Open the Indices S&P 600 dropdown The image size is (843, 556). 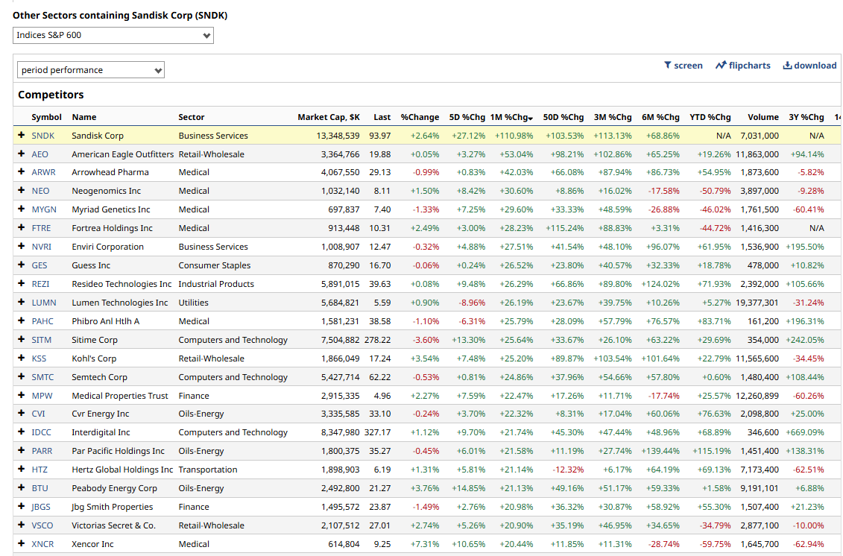[x=113, y=35]
